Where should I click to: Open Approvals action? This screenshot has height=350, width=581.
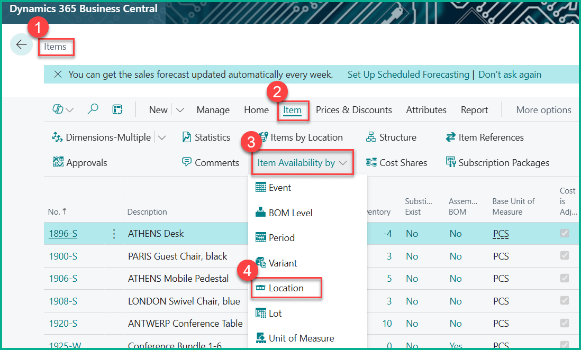80,163
